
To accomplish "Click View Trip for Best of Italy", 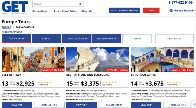I will tap(17, 105).
